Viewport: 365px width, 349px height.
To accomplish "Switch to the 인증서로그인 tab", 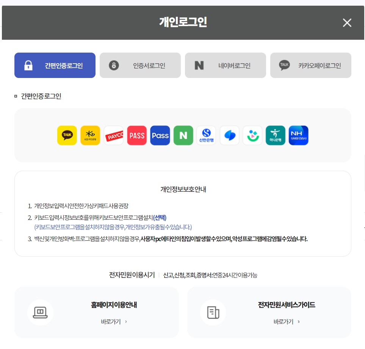I will point(140,65).
